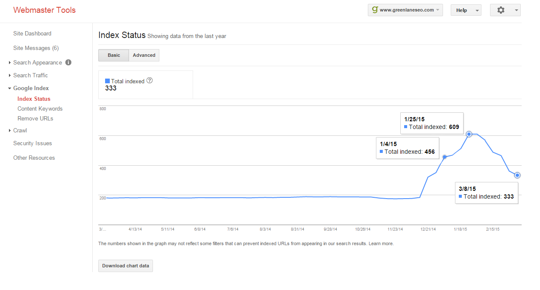Expand the Crawl section arrow
This screenshot has width=540, height=290.
(9, 131)
